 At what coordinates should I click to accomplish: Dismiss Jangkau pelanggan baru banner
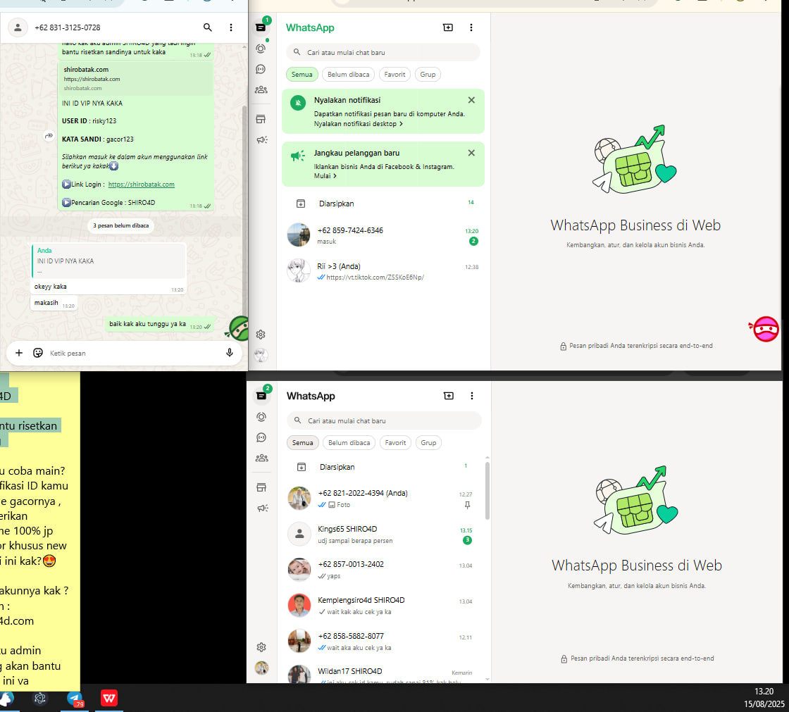click(x=471, y=153)
